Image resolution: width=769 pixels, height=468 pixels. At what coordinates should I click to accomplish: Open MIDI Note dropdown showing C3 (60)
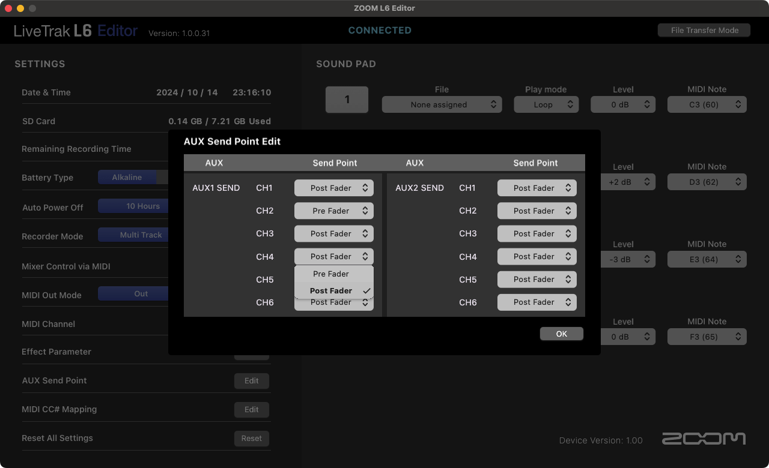point(707,104)
